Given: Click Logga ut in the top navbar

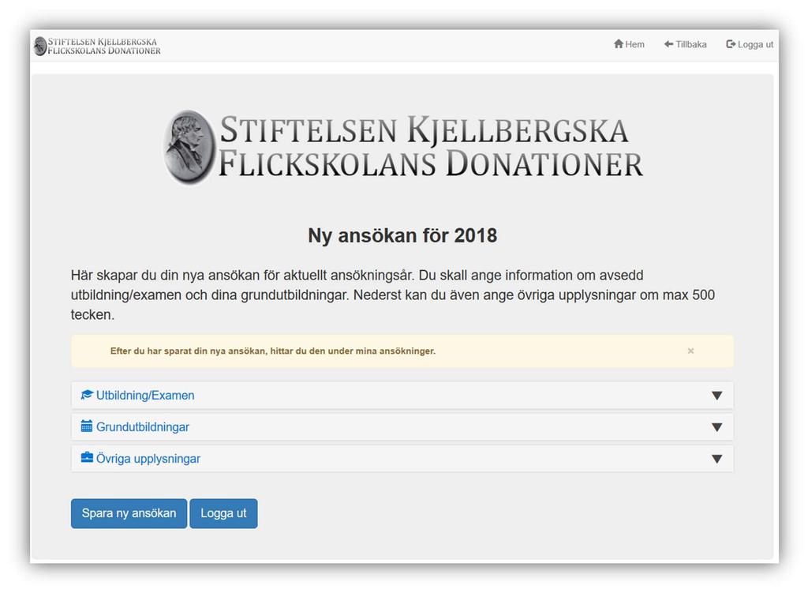Looking at the screenshot, I should (750, 44).
